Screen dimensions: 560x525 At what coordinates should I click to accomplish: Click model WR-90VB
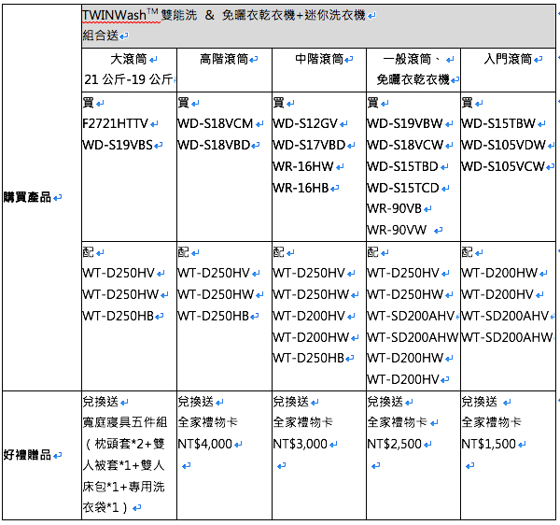coord(394,208)
